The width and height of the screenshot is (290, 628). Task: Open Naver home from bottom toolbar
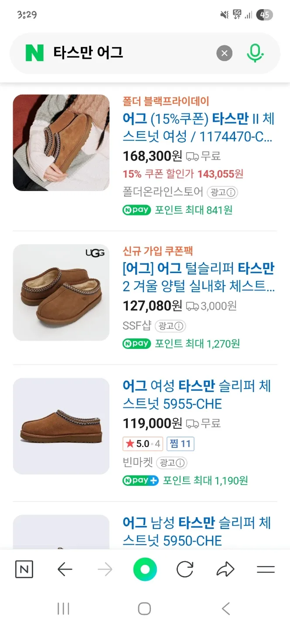pos(24,570)
